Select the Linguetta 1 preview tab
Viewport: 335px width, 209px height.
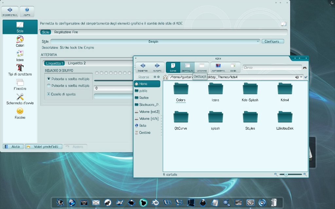pyautogui.click(x=54, y=63)
